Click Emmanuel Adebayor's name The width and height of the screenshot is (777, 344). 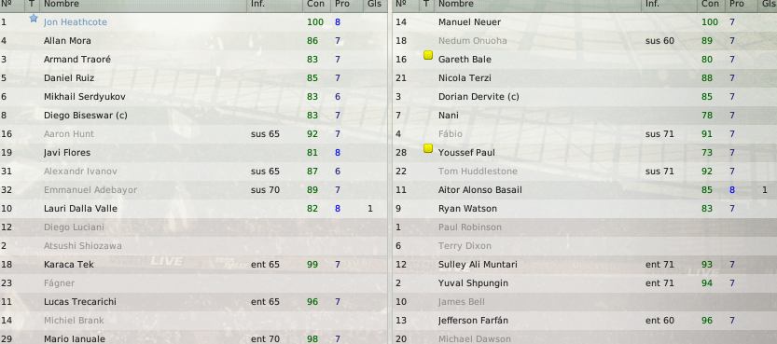(x=90, y=190)
